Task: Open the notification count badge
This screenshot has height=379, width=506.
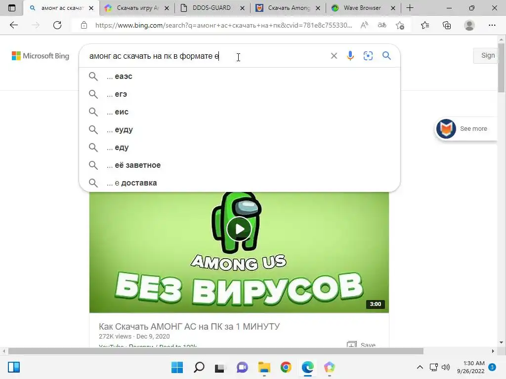Action: coord(492,367)
